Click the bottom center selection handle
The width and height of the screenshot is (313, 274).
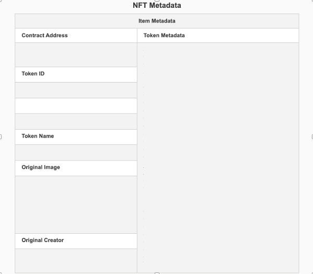[157, 273]
